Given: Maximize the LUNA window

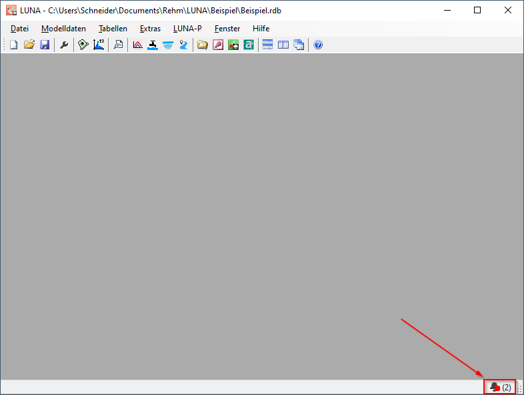Looking at the screenshot, I should click(477, 11).
